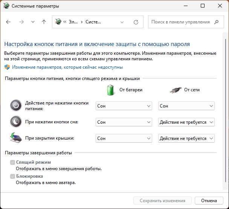This screenshot has width=229, height=209.
Task: Click the "От батареи" column label
Action: [x=131, y=90]
